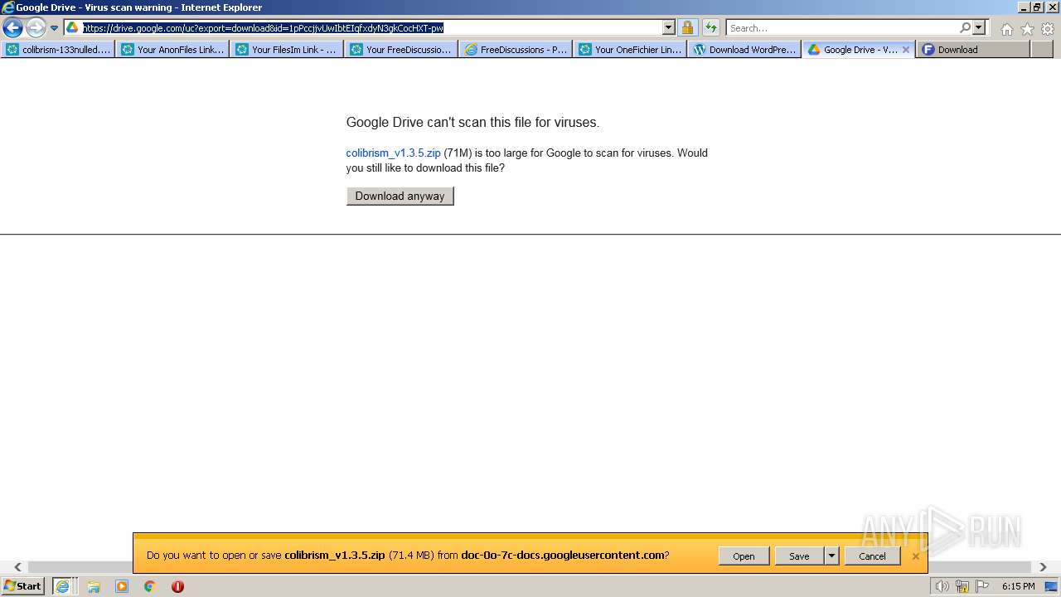Viewport: 1061px width, 597px height.
Task: Click the Download anyway button
Action: click(400, 196)
